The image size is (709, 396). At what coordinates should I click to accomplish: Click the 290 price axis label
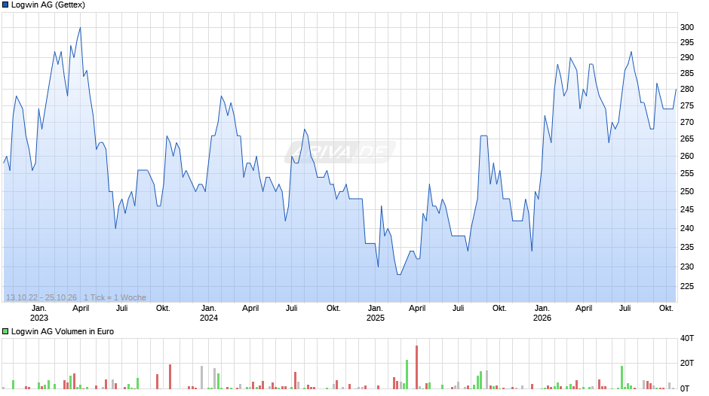[687, 57]
